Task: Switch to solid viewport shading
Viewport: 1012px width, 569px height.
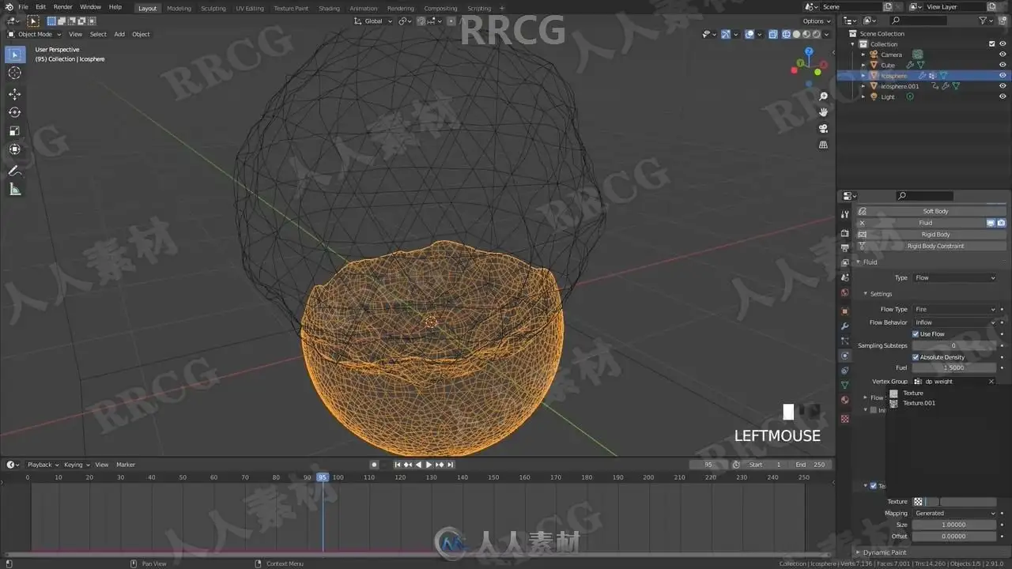Action: pyautogui.click(x=796, y=34)
